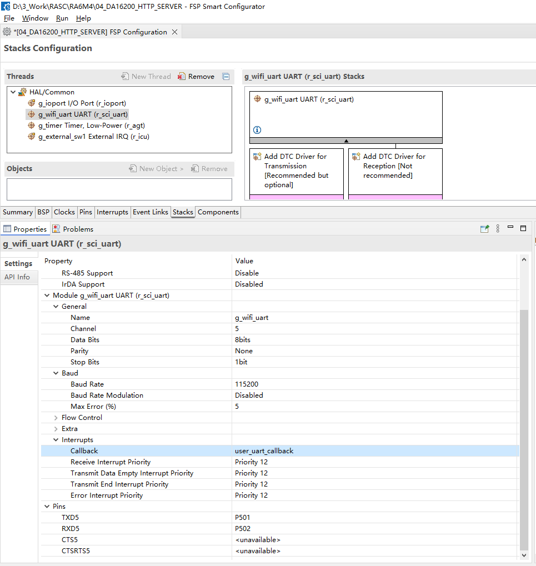
Task: Click the New Object button
Action: pos(156,168)
